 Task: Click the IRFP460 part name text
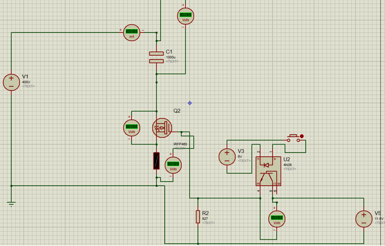click(x=180, y=144)
